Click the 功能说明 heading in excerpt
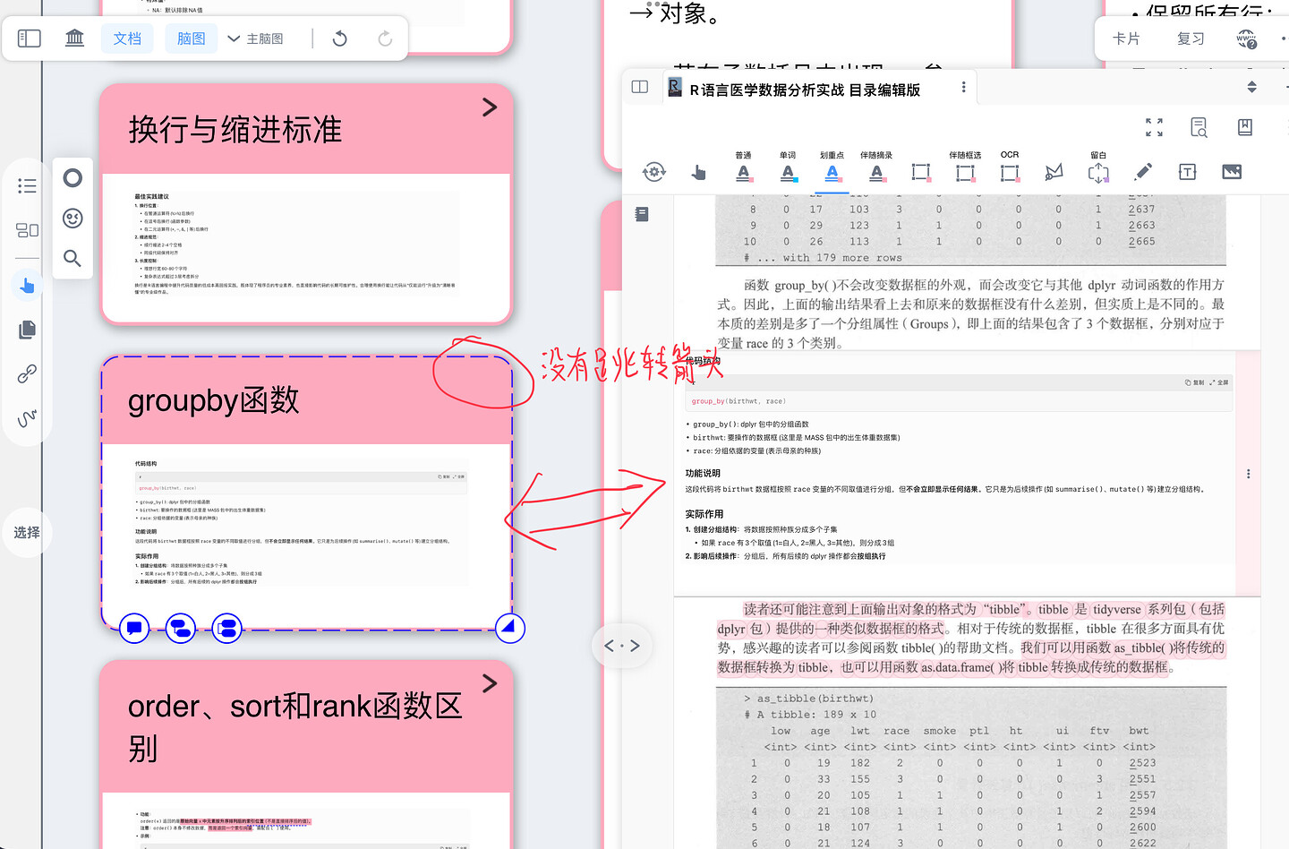Screen dimensions: 1289x849 (703, 473)
